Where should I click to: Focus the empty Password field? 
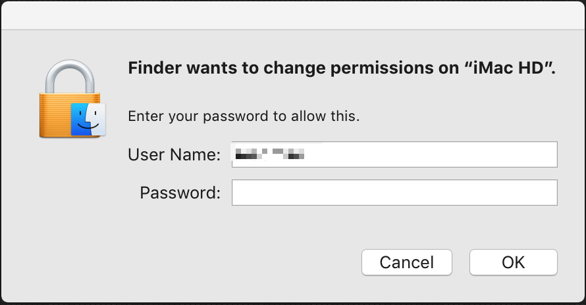click(394, 193)
